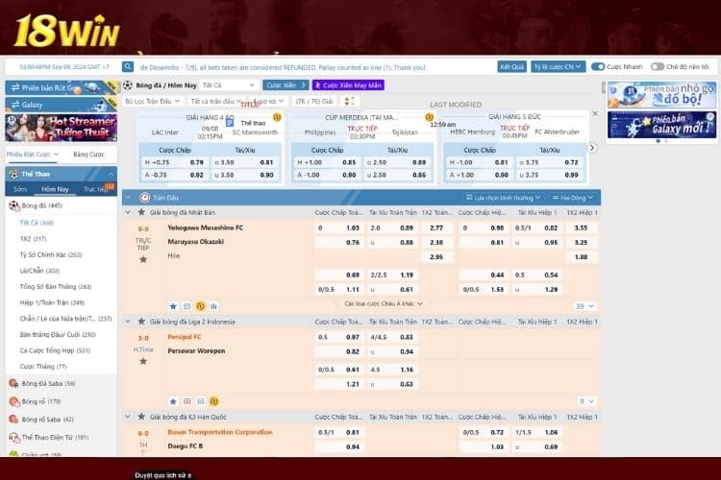Switch to the Trực tiếp tab
Image resolution: width=721 pixels, height=480 pixels.
[x=95, y=189]
